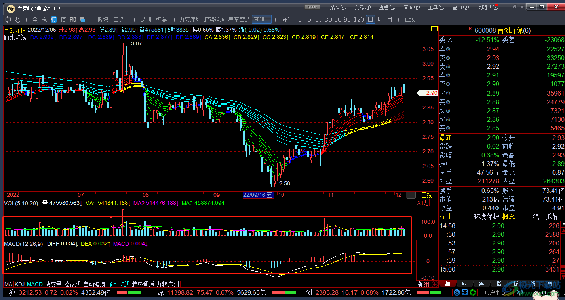Click the restore-down icon of inner window
Image resolution: width=565 pixels, height=300 pixels.
[x=515, y=6]
